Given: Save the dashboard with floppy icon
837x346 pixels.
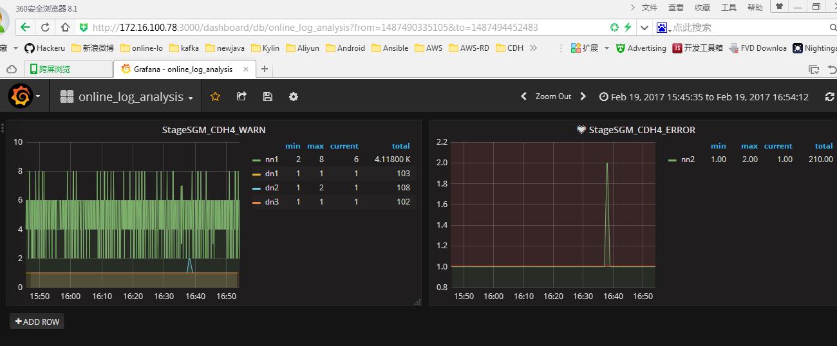Looking at the screenshot, I should (x=268, y=96).
